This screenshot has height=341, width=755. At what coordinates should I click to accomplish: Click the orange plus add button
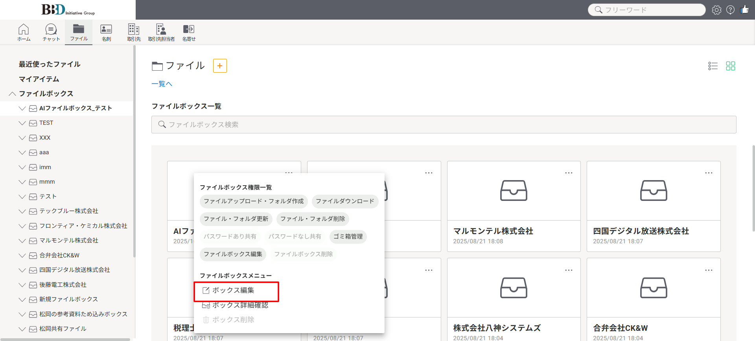coord(220,66)
